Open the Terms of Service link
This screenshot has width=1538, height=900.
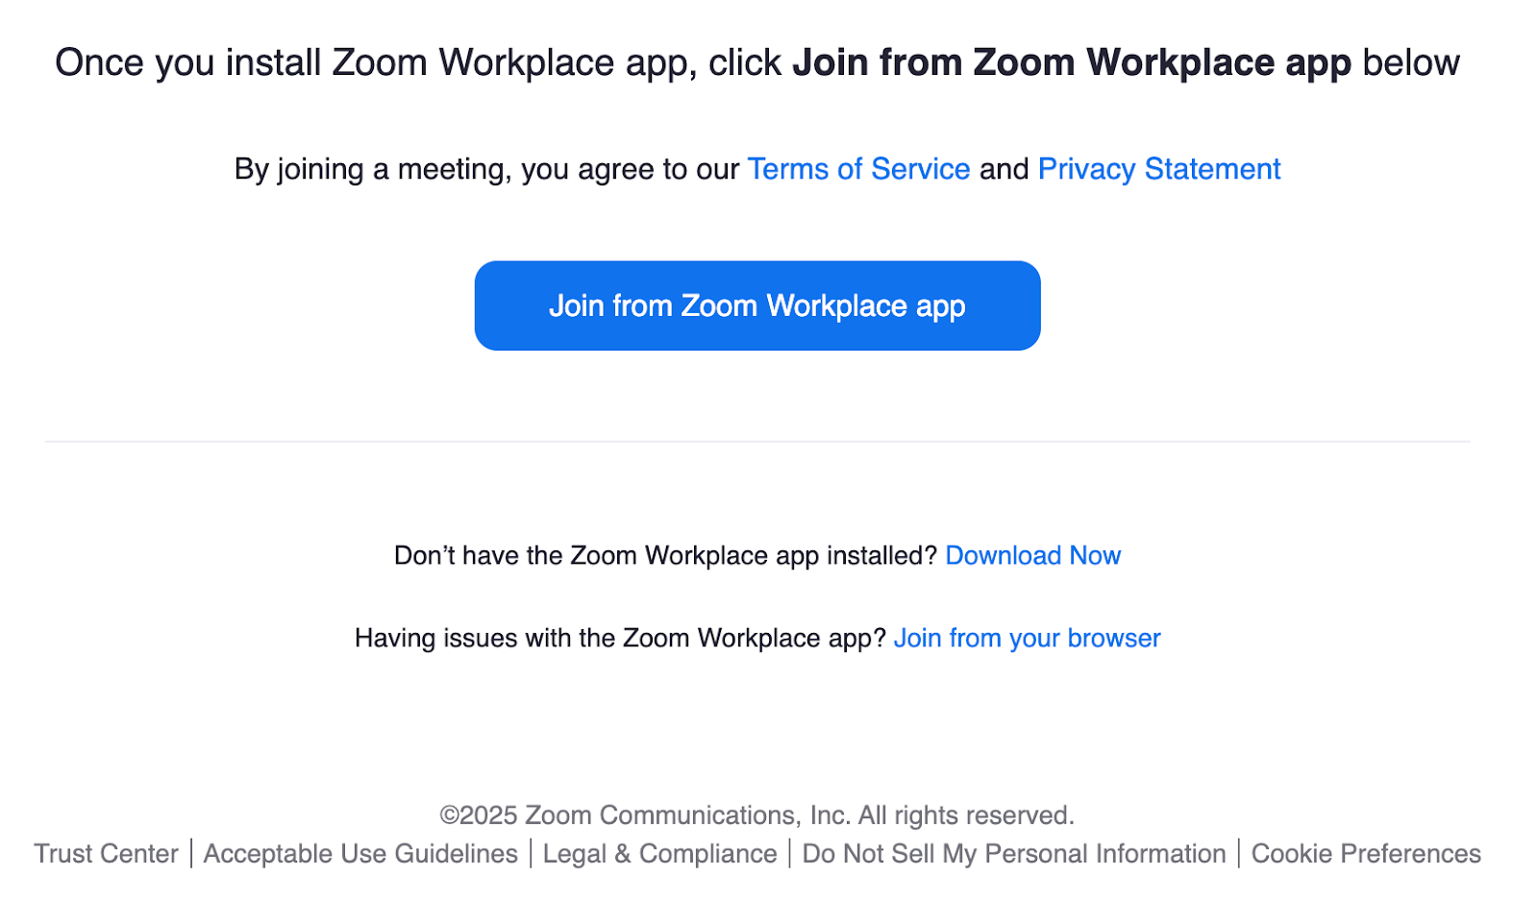pyautogui.click(x=858, y=169)
